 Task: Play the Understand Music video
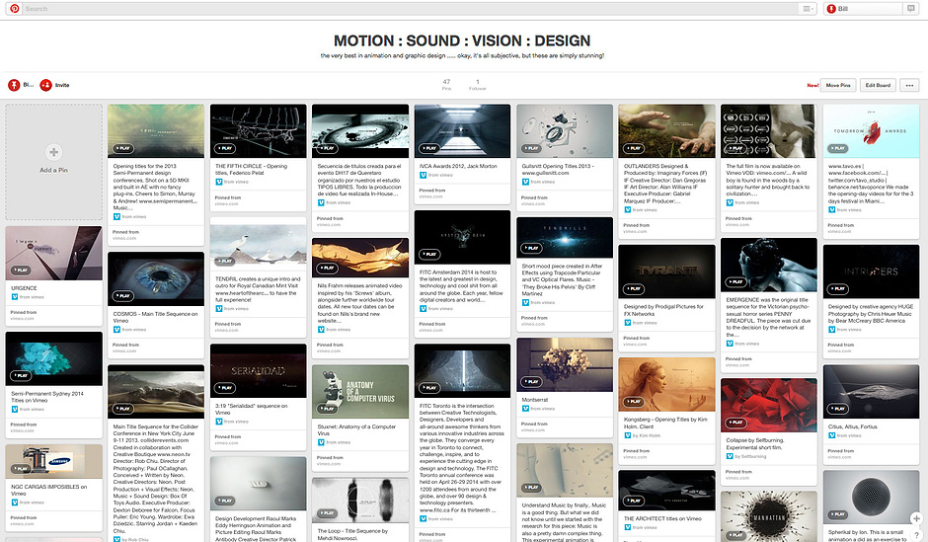click(532, 488)
